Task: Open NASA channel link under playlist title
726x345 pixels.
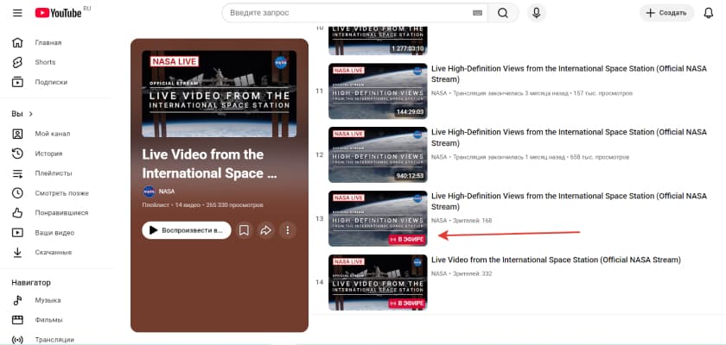Action: pyautogui.click(x=167, y=191)
